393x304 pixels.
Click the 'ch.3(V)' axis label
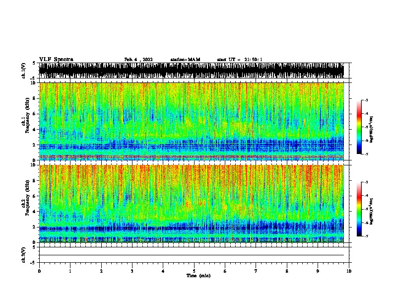click(24, 255)
